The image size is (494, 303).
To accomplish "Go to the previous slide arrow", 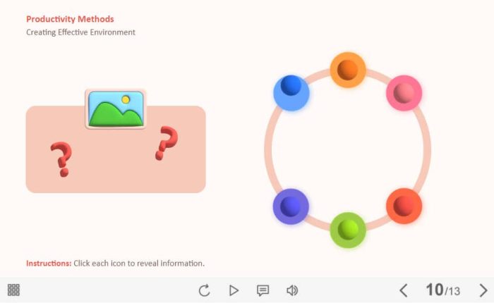I will [x=404, y=290].
